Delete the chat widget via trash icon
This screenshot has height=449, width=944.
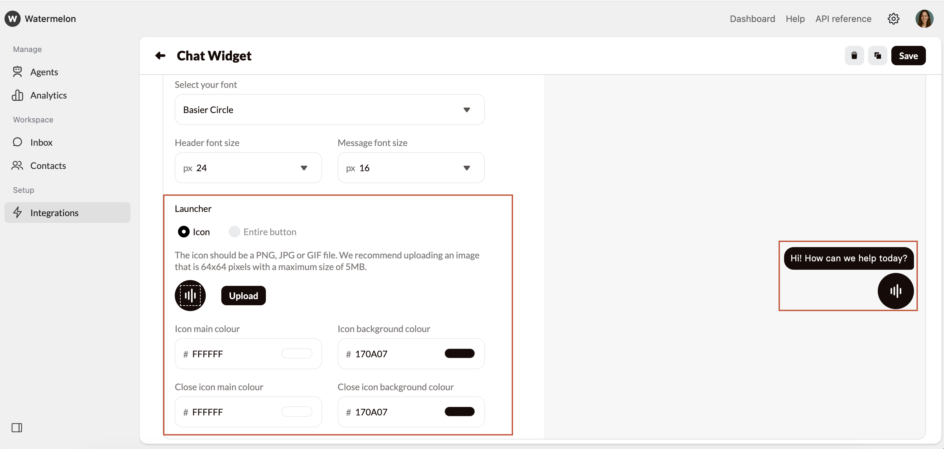tap(854, 55)
